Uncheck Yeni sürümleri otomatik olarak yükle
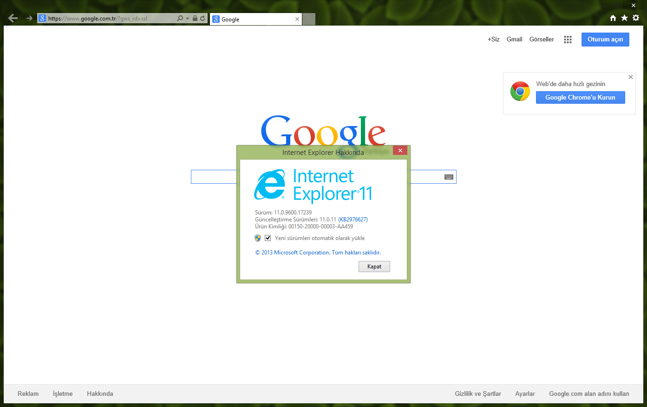Screen dimensions: 647x407 click(268, 238)
